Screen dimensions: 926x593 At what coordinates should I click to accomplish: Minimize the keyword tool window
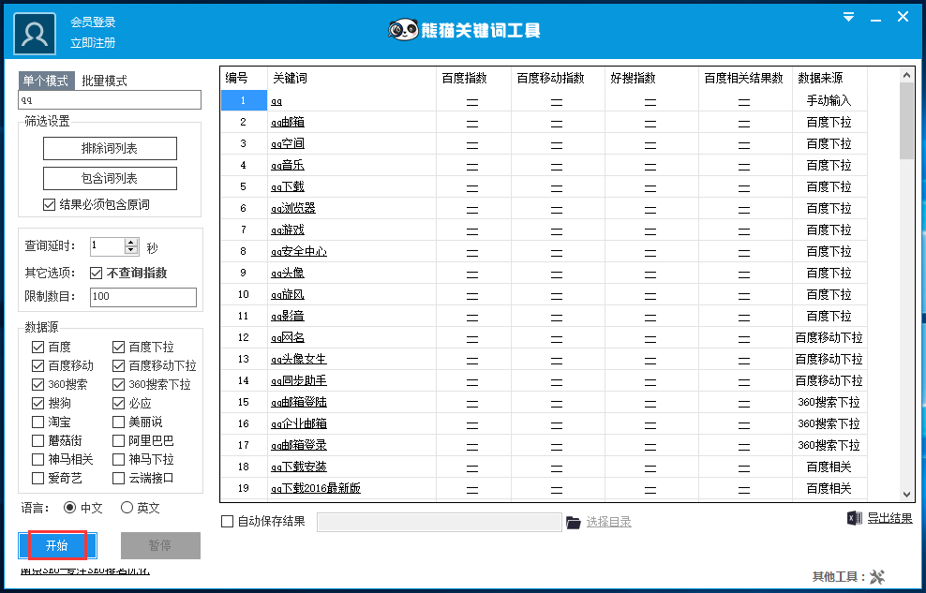875,19
